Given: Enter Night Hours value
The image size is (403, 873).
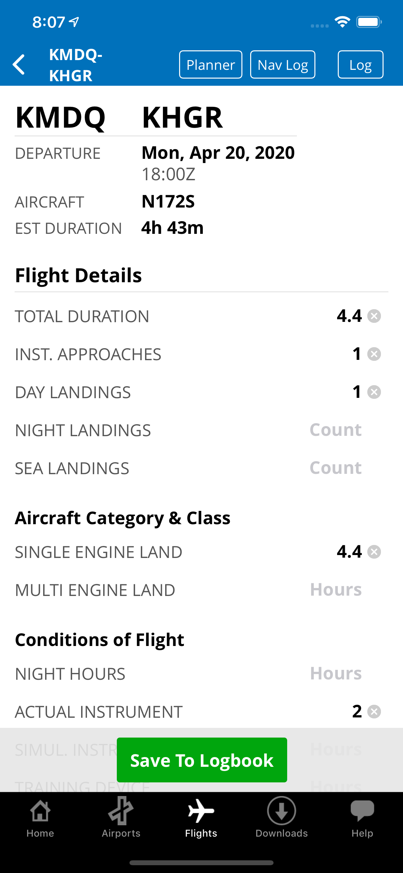Looking at the screenshot, I should coord(335,673).
